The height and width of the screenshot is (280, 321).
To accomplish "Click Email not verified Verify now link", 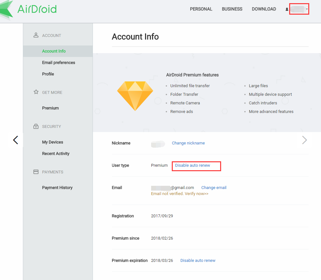I will point(179,193).
